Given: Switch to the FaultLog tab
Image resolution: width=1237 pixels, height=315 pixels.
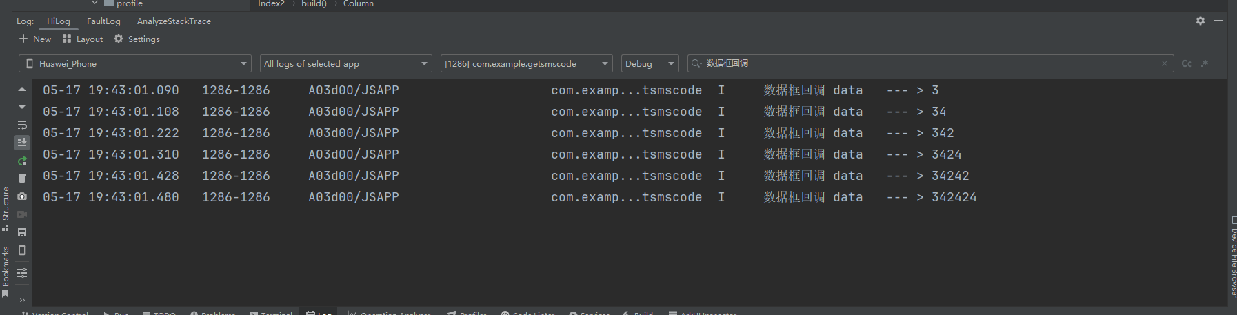Looking at the screenshot, I should tap(103, 21).
